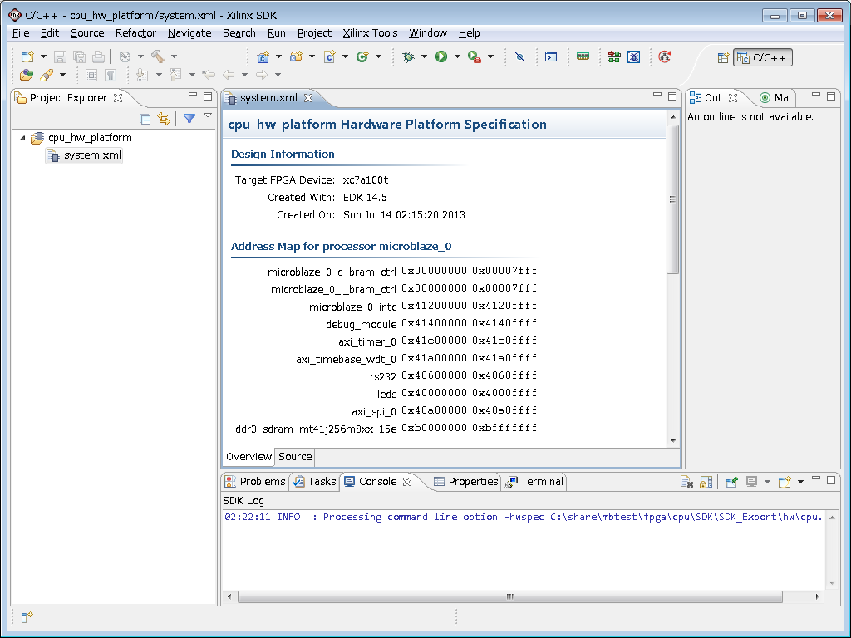Open Project Explorer View Menu dropdown
Screen dimensions: 851x638
pyautogui.click(x=208, y=117)
